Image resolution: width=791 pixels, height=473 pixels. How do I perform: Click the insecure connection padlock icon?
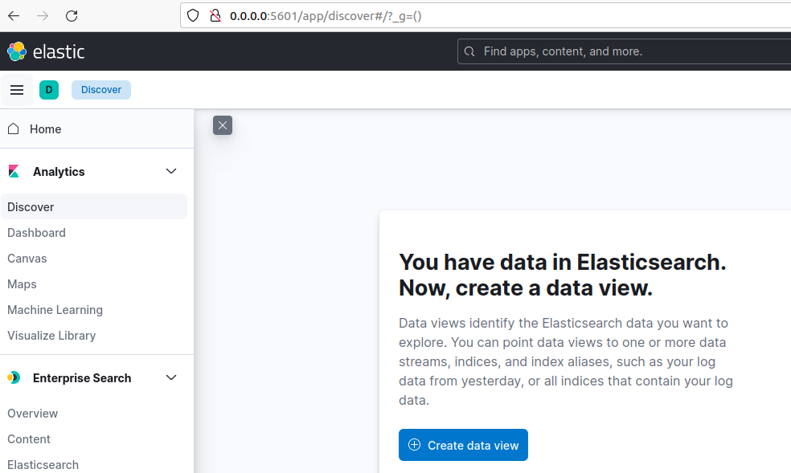click(x=215, y=15)
